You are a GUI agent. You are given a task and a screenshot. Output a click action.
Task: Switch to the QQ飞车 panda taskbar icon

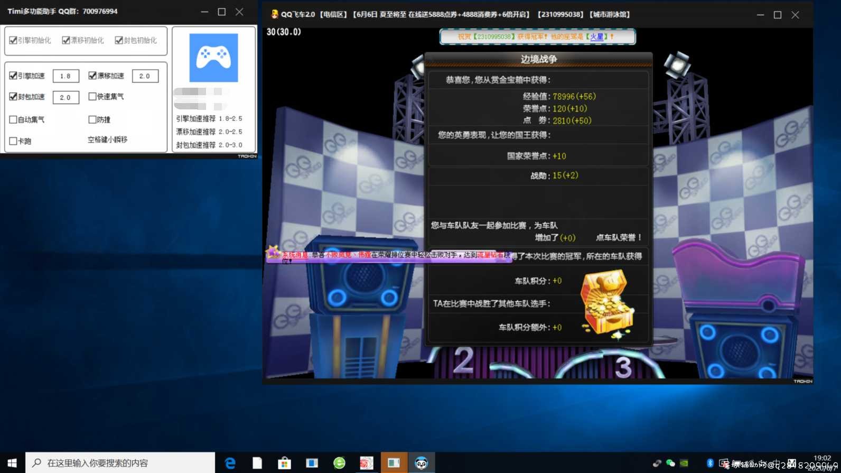(421, 463)
